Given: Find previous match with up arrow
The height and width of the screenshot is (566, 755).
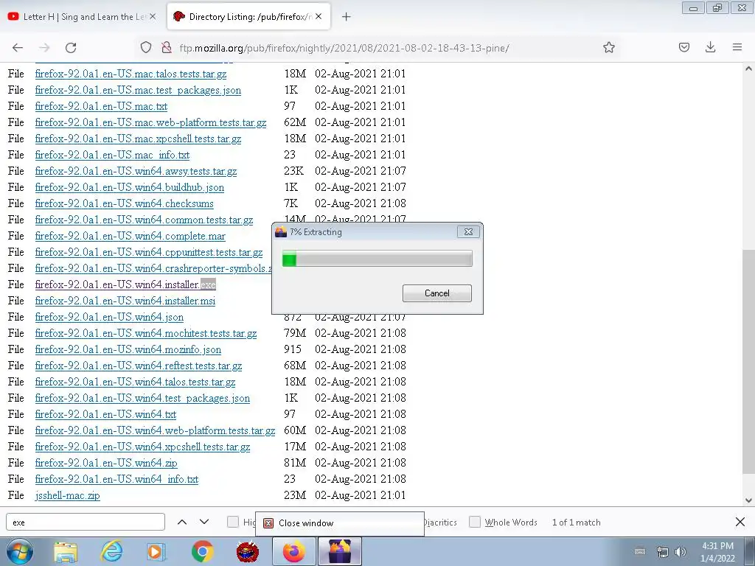Looking at the screenshot, I should [182, 522].
